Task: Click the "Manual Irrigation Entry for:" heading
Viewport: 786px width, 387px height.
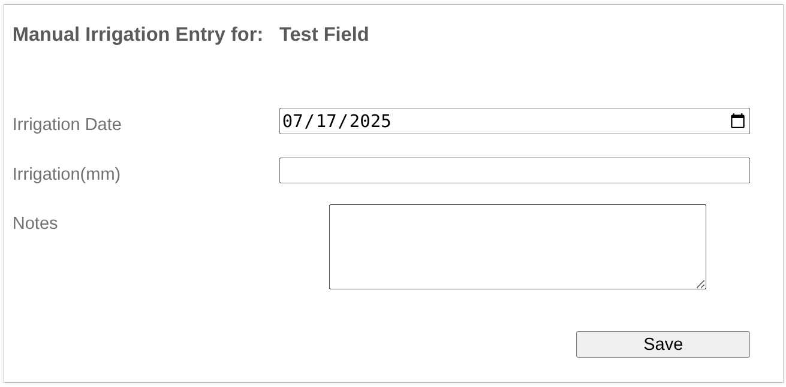Action: click(x=137, y=34)
